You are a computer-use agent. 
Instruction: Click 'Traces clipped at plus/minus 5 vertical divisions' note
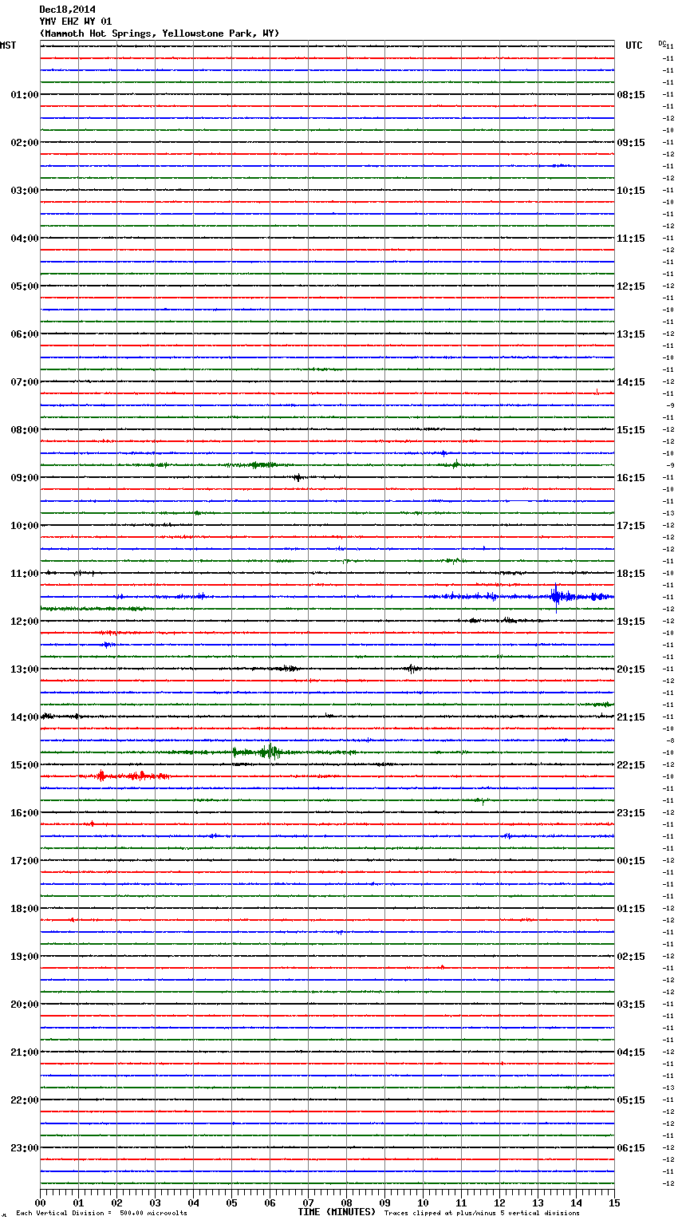482,1214
